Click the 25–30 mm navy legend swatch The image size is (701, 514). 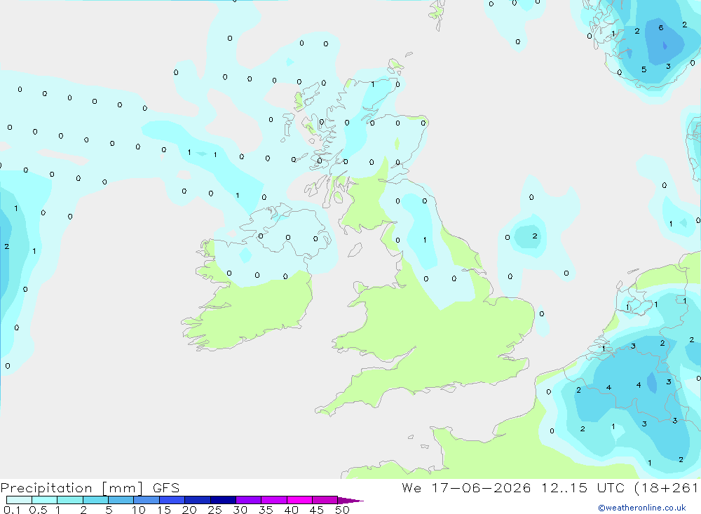pos(223,500)
